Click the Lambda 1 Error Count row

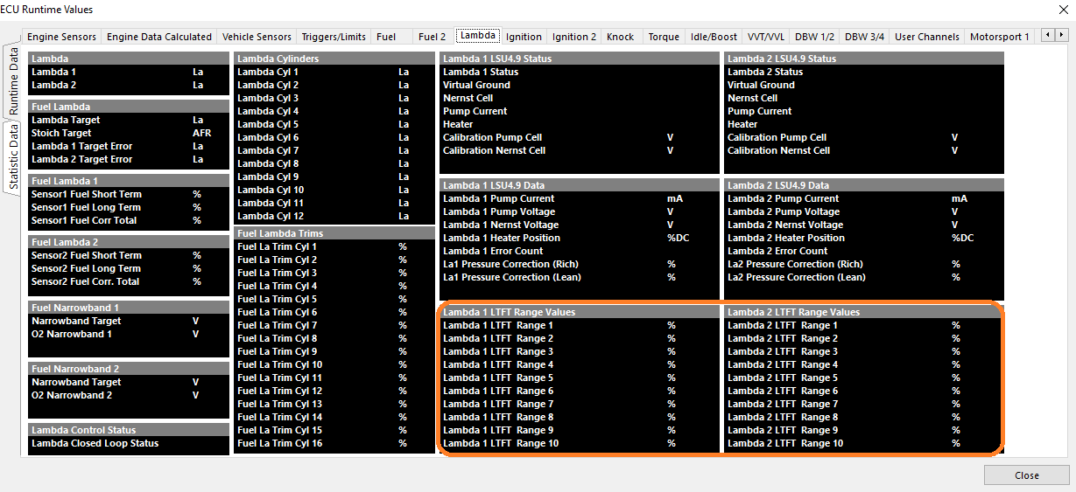[580, 251]
